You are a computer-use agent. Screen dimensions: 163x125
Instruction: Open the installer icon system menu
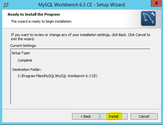[5, 5]
